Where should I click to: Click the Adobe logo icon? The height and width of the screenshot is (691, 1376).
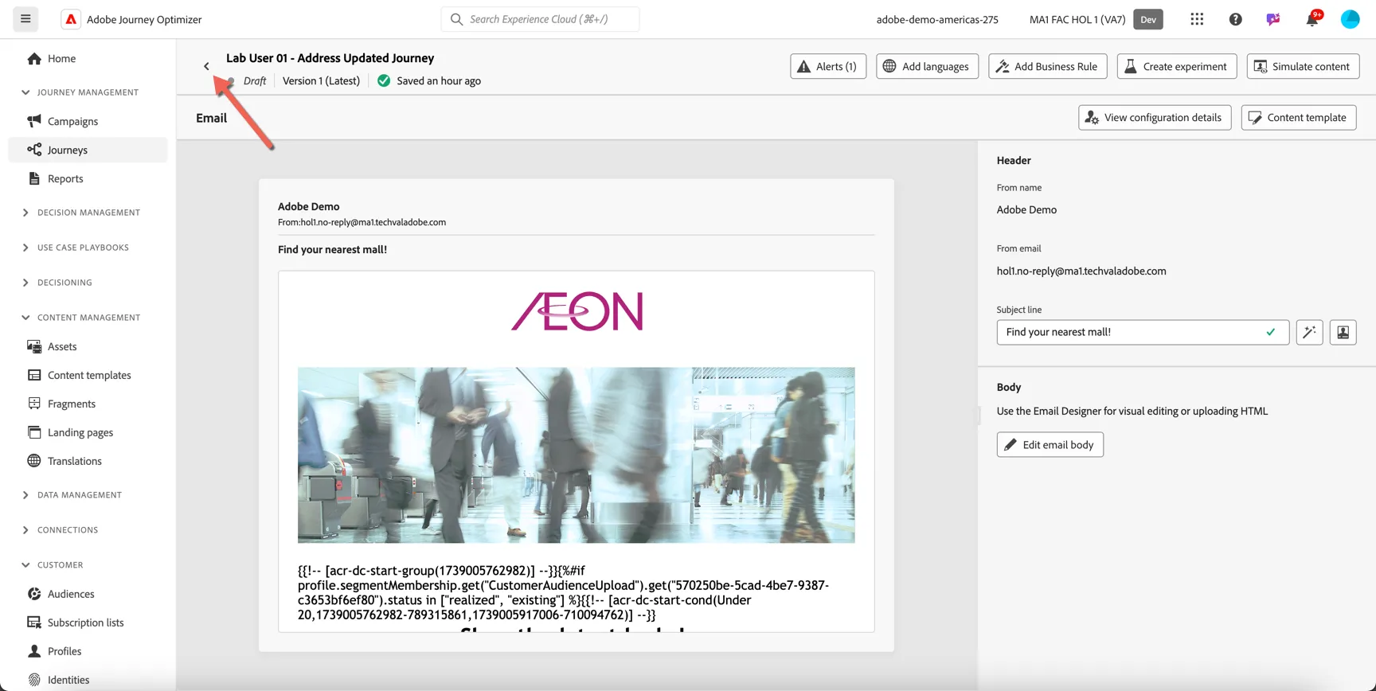coord(71,19)
